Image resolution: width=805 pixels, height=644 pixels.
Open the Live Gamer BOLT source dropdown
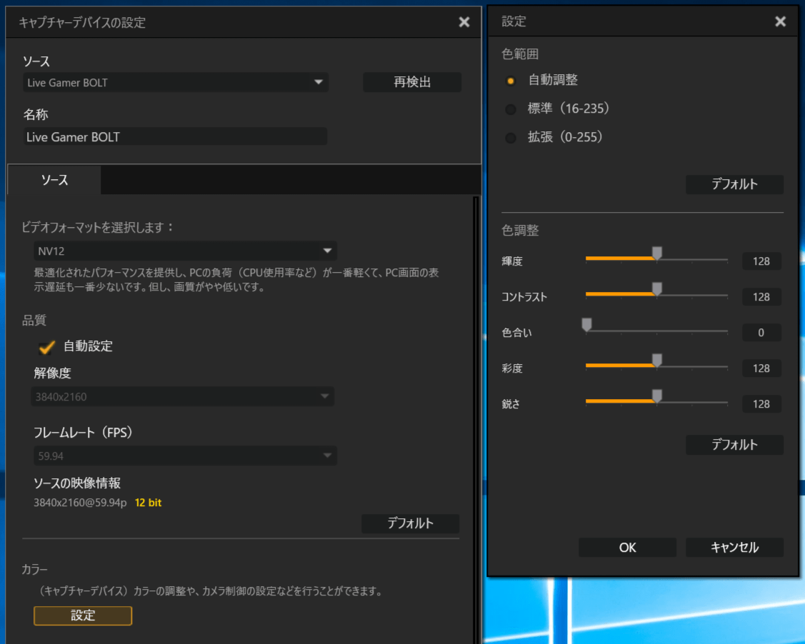pos(176,82)
